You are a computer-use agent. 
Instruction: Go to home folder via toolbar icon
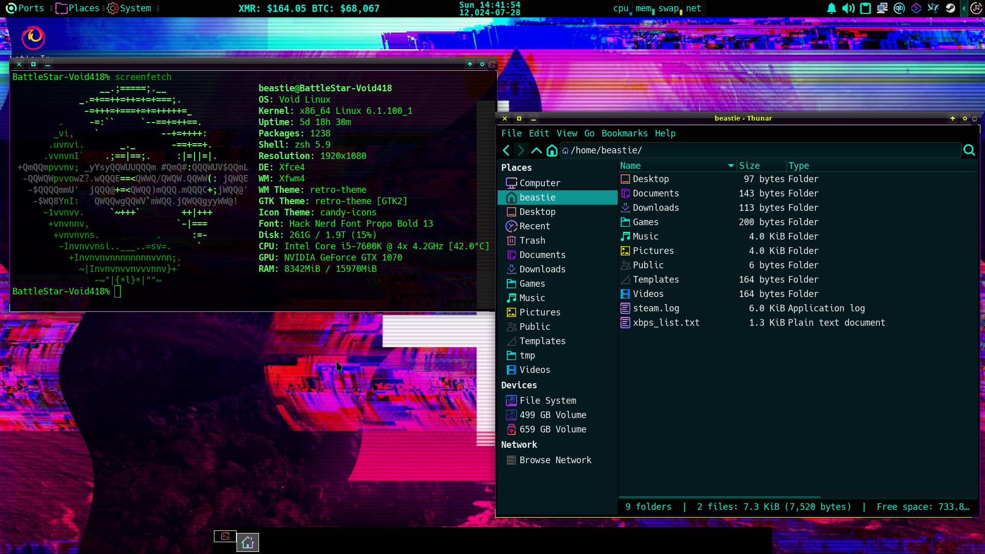click(552, 150)
